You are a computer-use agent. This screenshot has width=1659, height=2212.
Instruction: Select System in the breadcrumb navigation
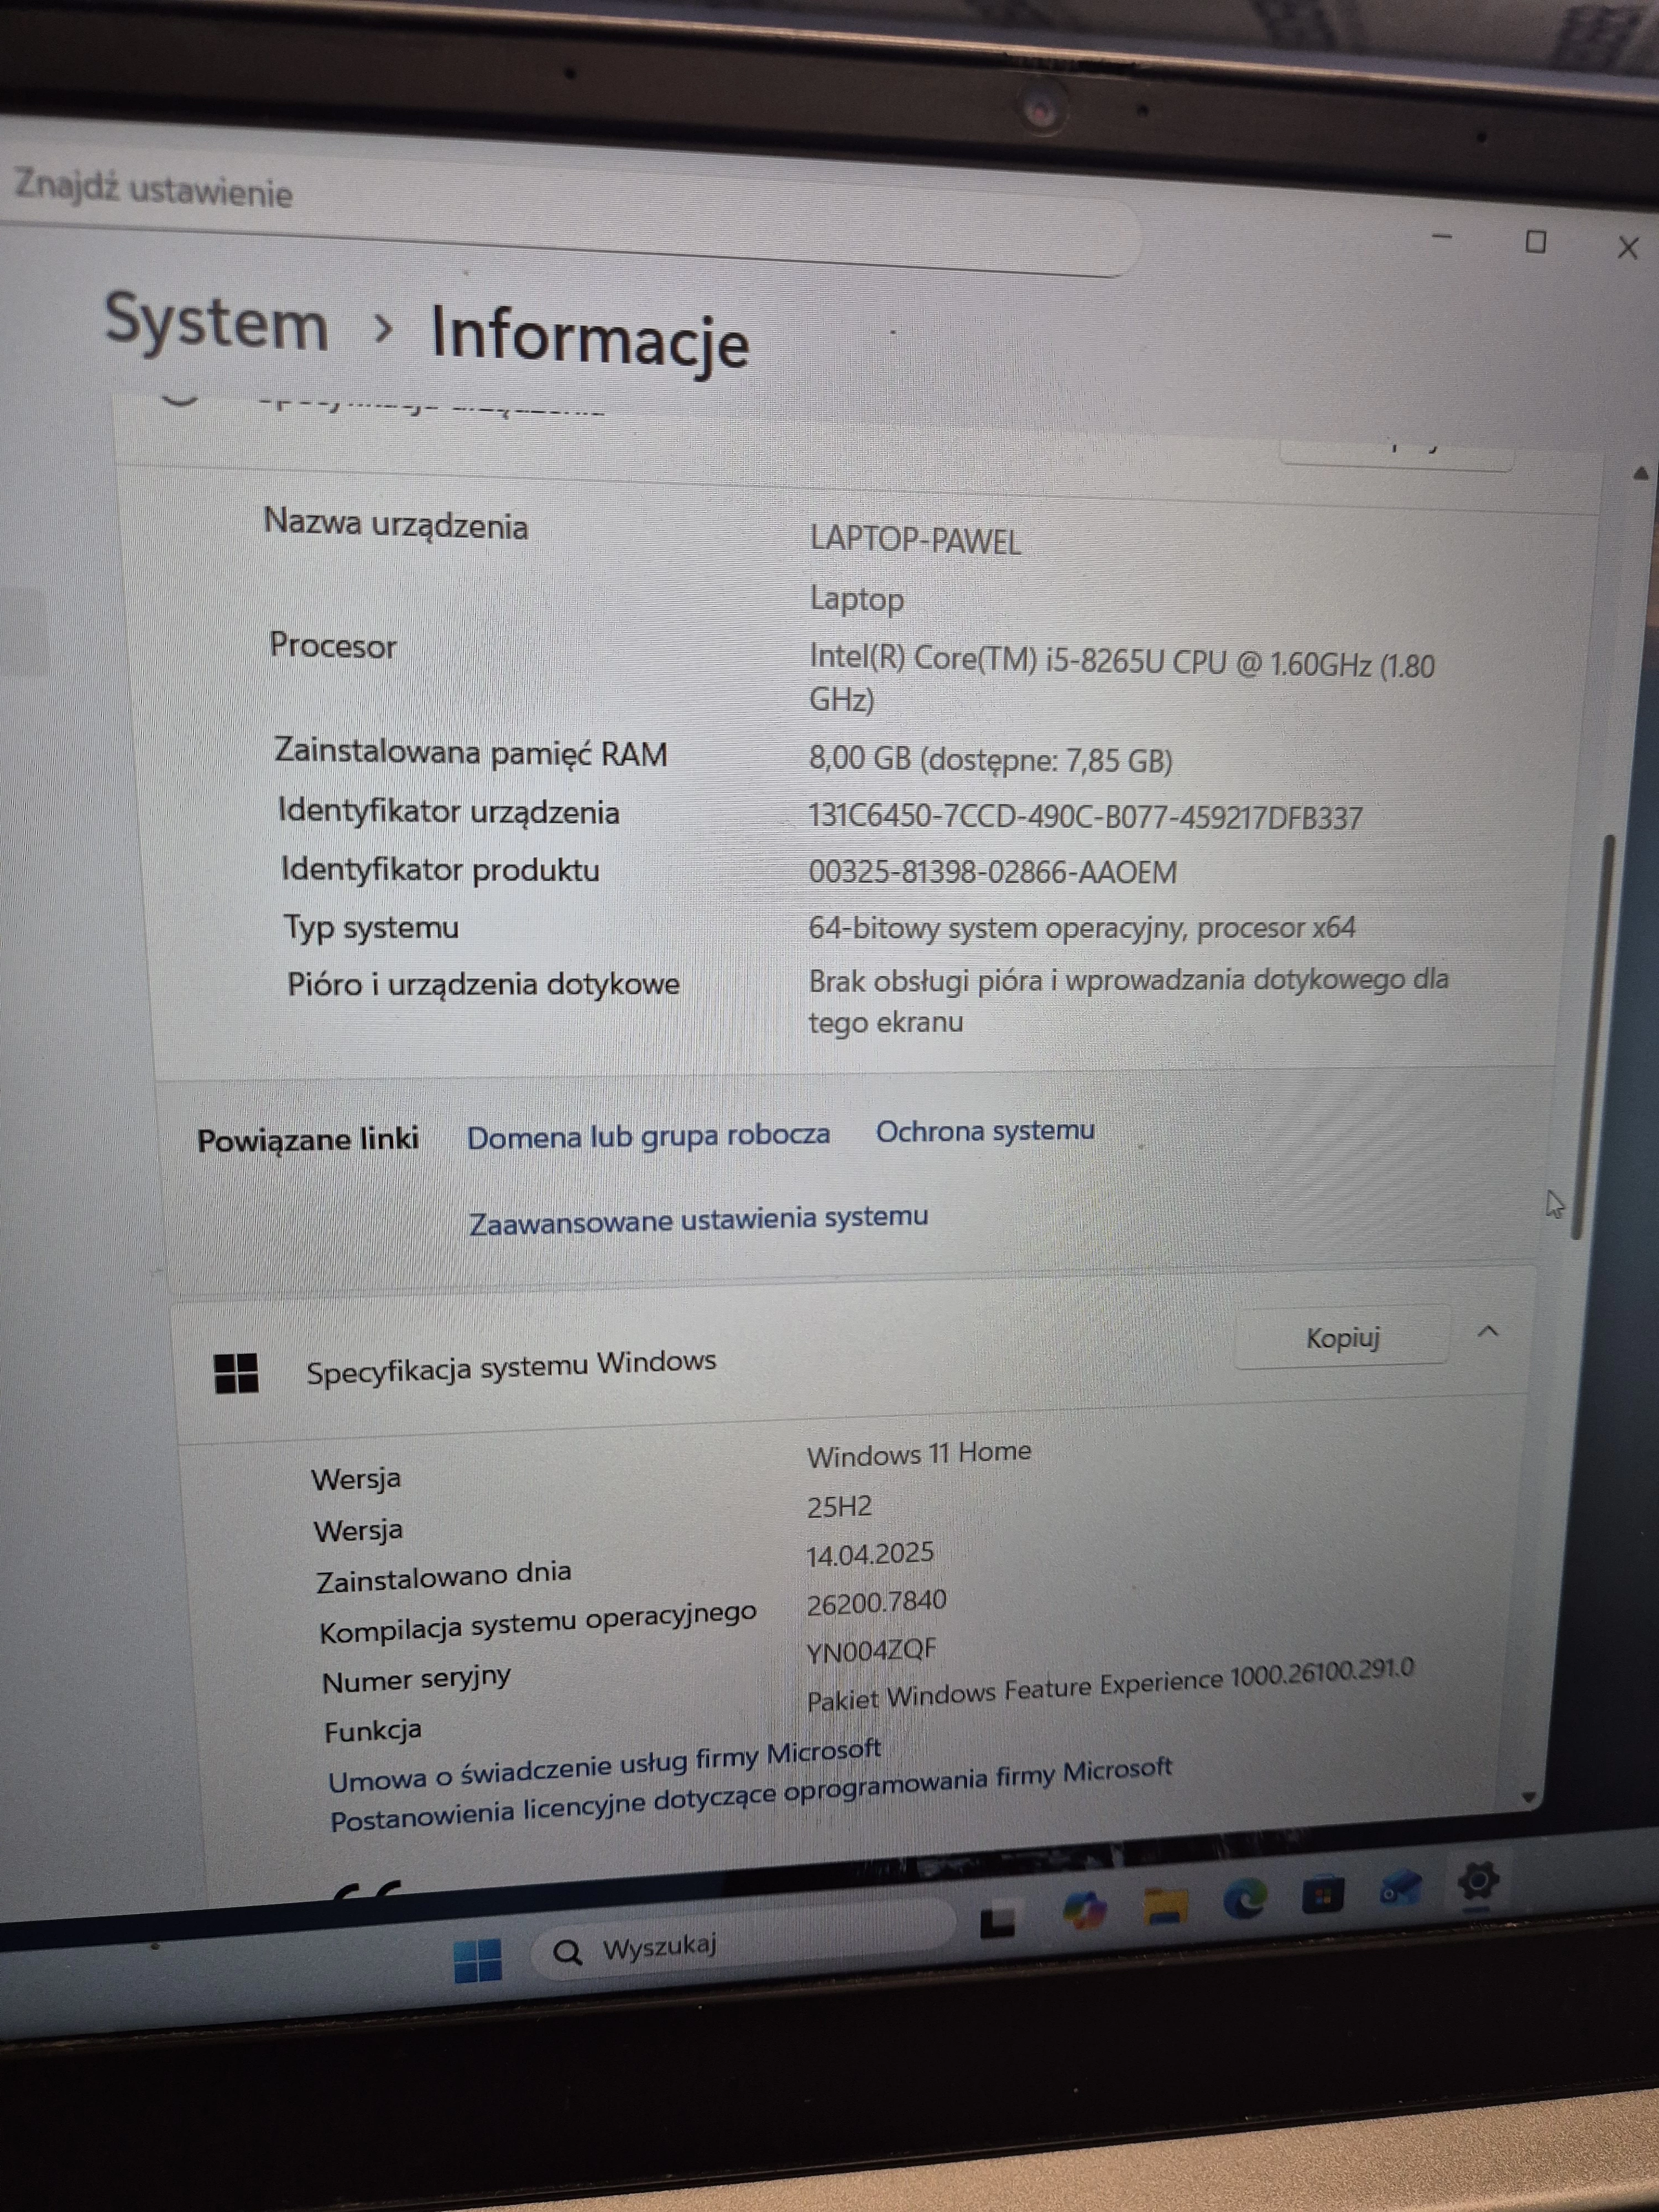pyautogui.click(x=215, y=325)
